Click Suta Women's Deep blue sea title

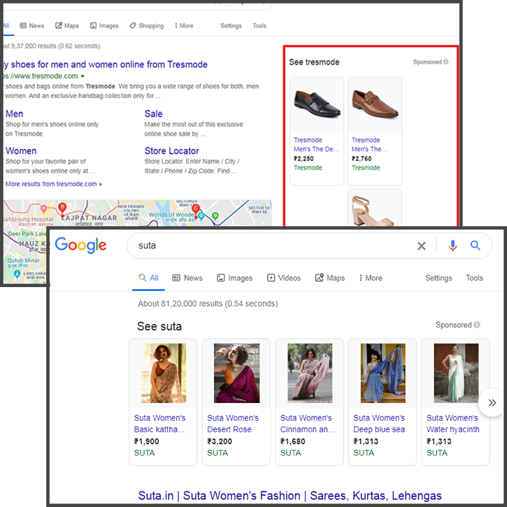pos(379,423)
